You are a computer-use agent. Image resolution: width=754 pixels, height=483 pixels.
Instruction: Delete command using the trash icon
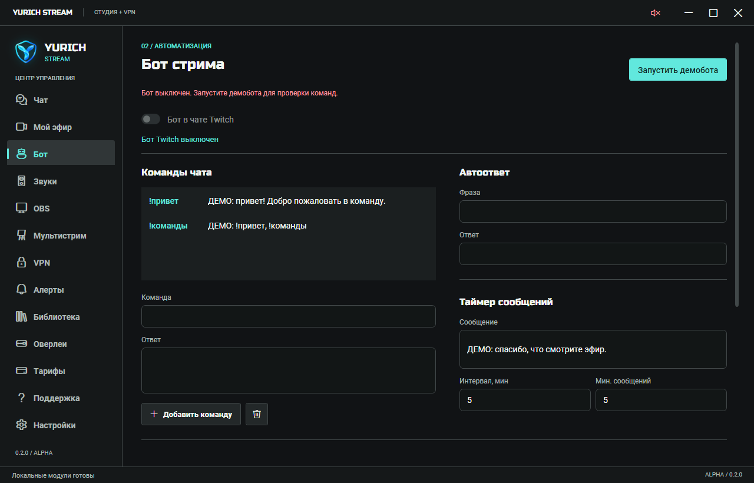click(257, 414)
